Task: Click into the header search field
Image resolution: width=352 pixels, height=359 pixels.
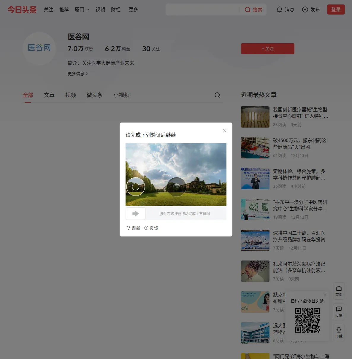Action: point(203,9)
